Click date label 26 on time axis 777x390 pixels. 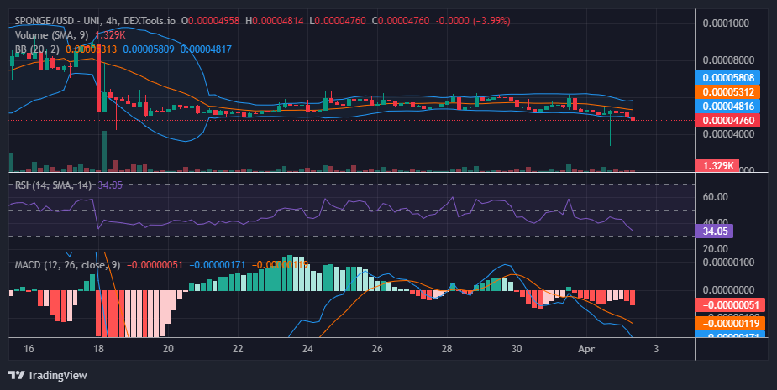[377, 348]
